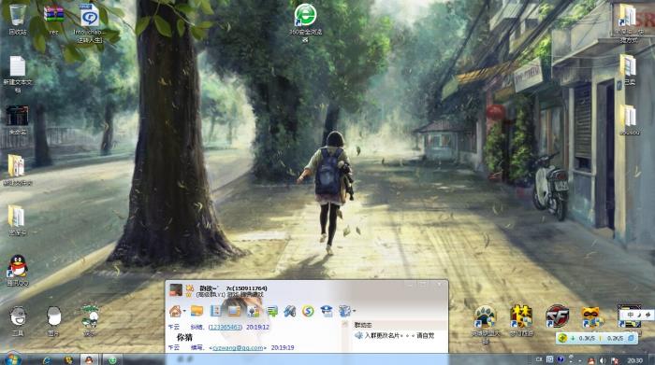The image size is (655, 365).
Task: Click the people-and-tree icon in QQ toolbar
Action: [254, 311]
